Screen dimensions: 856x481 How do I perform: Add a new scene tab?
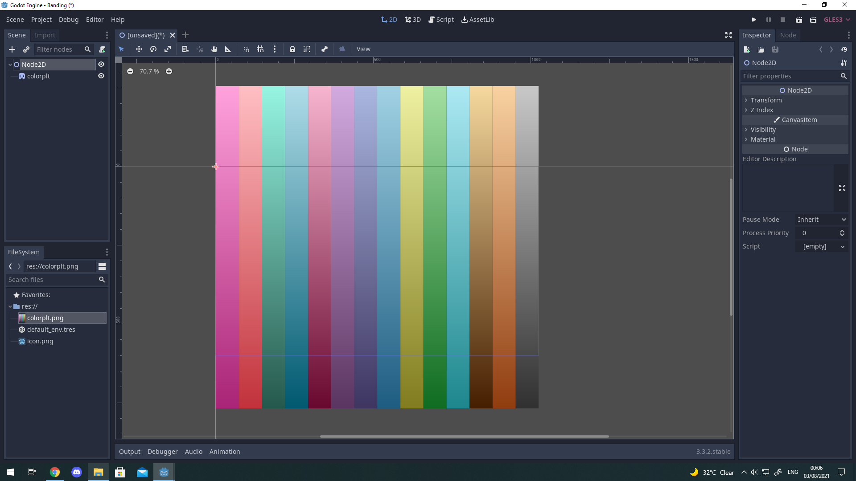click(x=185, y=35)
